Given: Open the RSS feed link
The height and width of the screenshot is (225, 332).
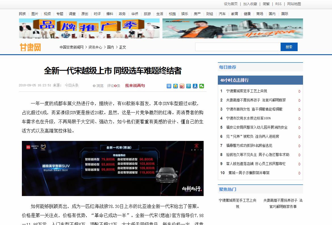Looking at the screenshot, I should (x=278, y=4).
